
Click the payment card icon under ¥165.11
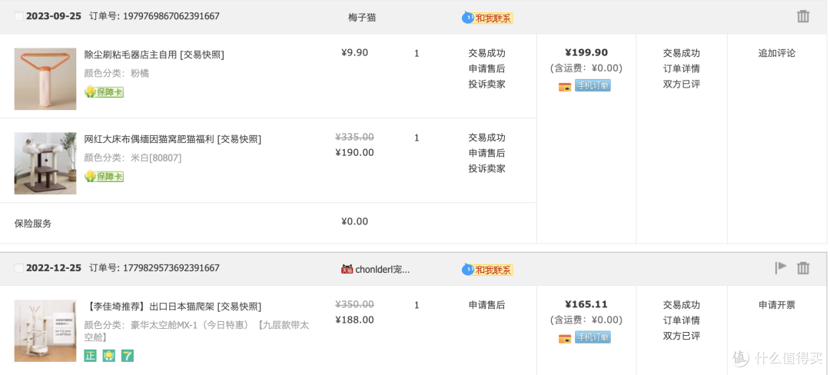point(565,339)
